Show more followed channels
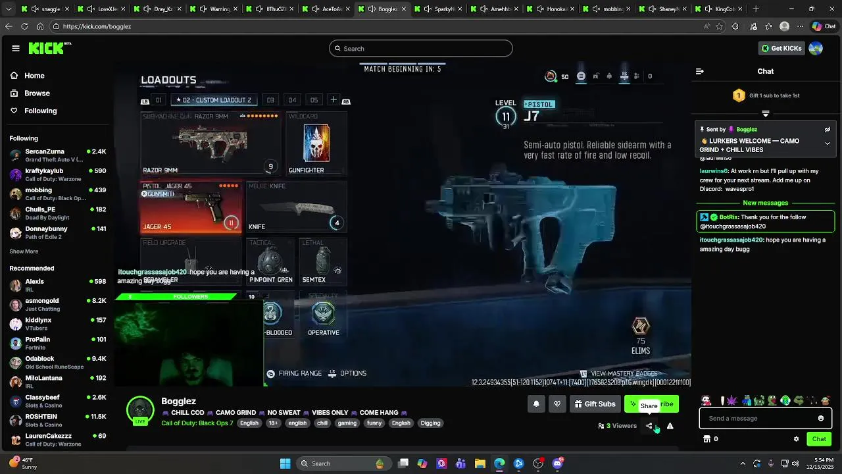Screen dimensions: 842x474 pyautogui.click(x=24, y=251)
